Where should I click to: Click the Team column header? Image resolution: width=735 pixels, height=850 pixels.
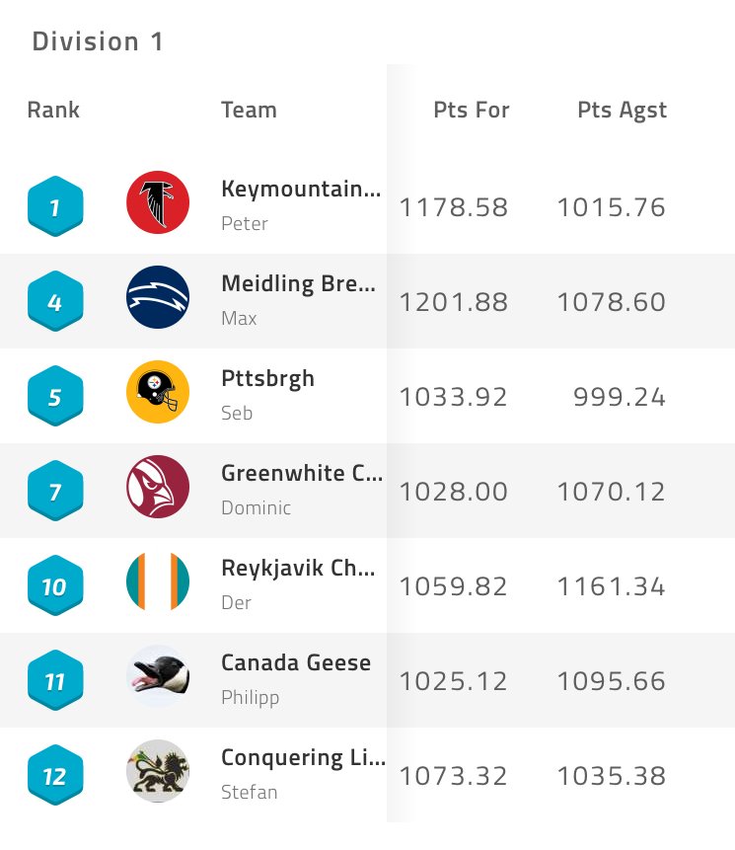pos(249,110)
